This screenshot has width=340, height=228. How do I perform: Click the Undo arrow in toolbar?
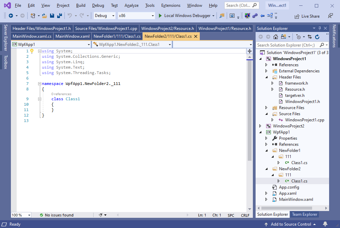[x=69, y=16]
